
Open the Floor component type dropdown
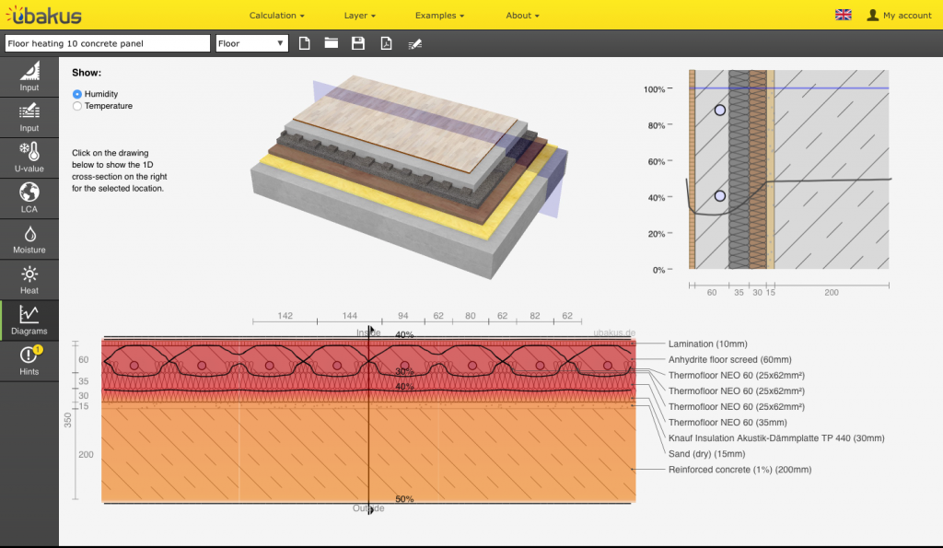click(252, 43)
